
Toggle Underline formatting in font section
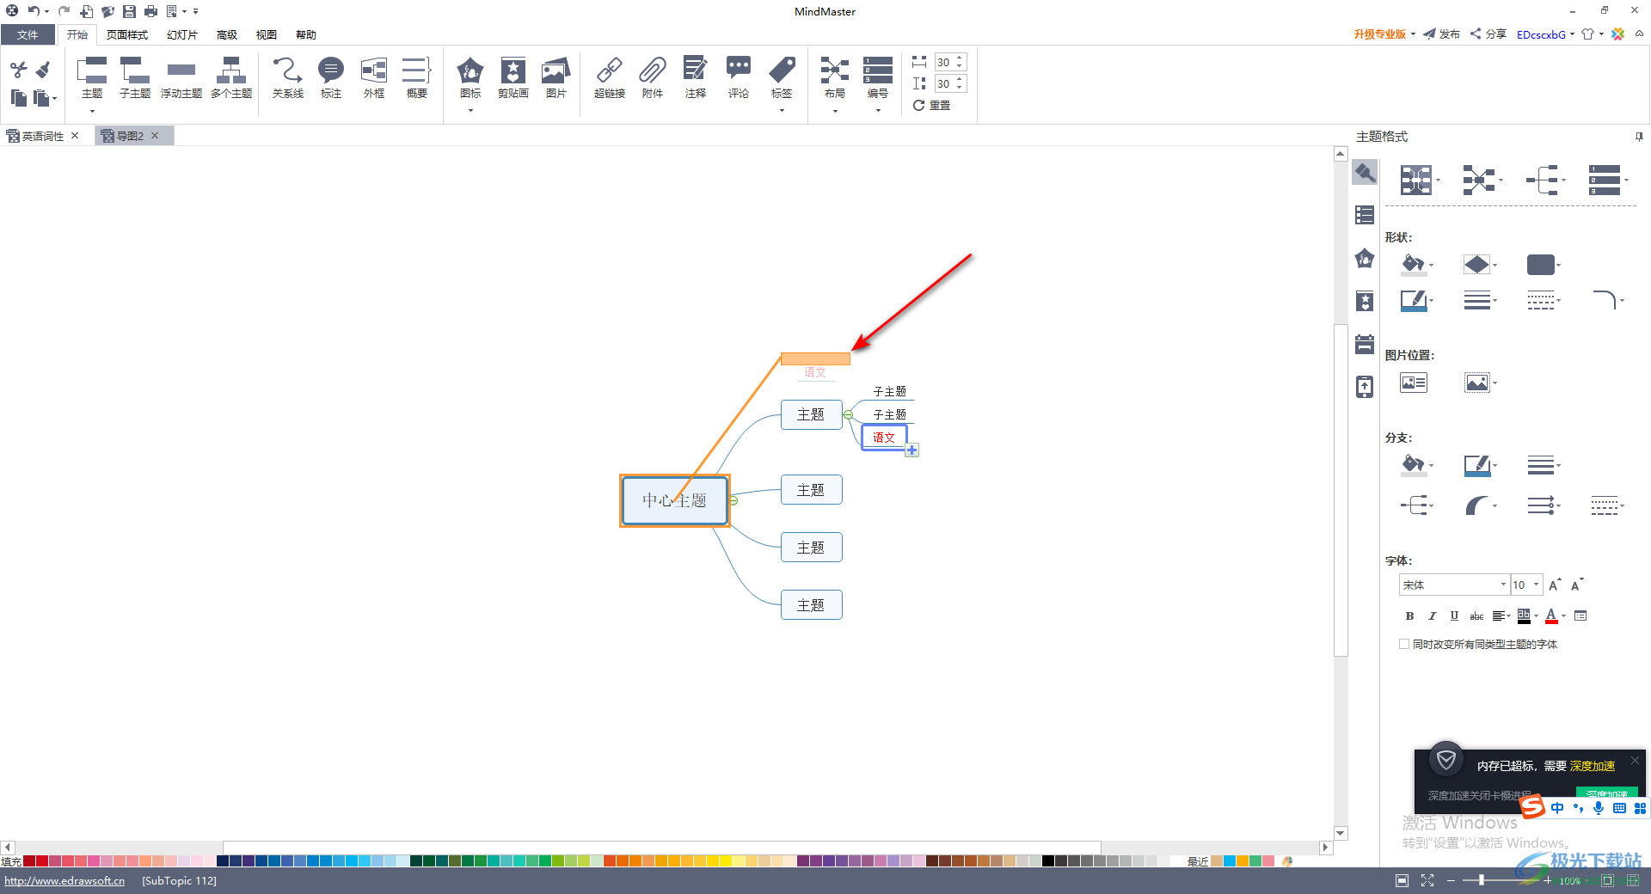coord(1454,615)
